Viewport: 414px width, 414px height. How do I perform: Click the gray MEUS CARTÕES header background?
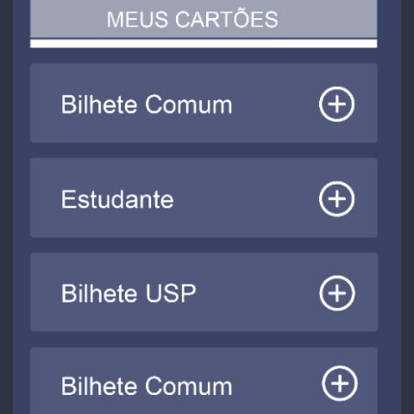(328, 19)
